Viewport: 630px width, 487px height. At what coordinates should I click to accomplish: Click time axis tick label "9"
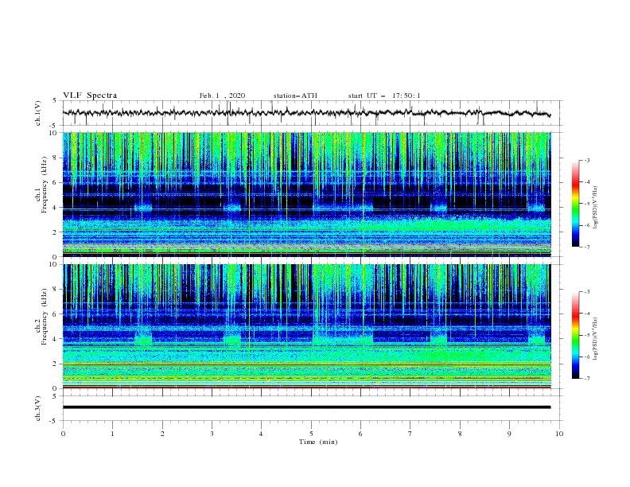pyautogui.click(x=509, y=434)
